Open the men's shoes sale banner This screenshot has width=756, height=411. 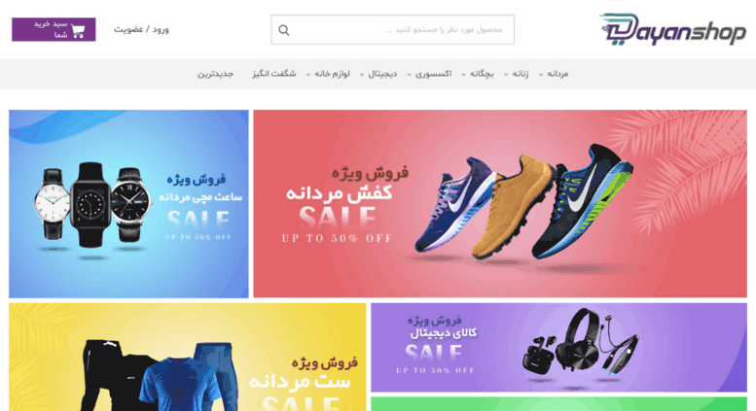tap(500, 204)
